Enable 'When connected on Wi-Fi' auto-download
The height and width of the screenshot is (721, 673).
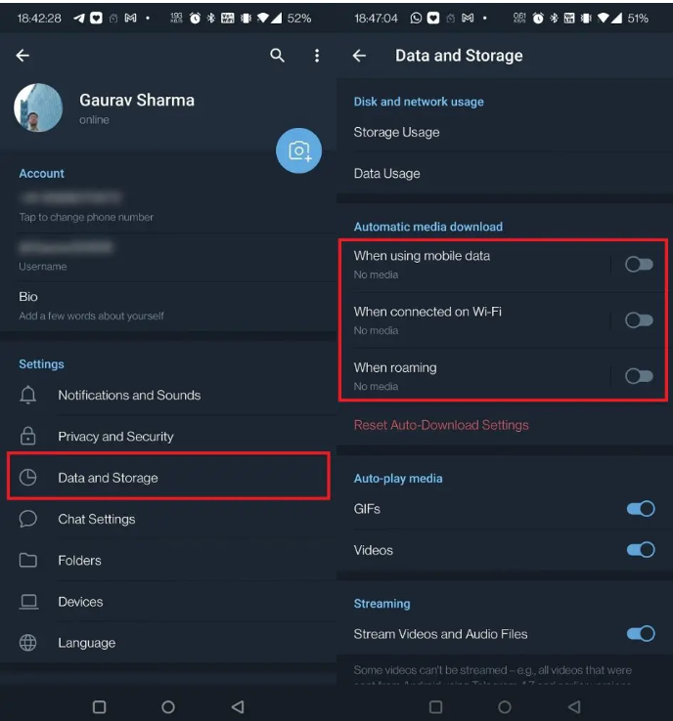coord(639,319)
